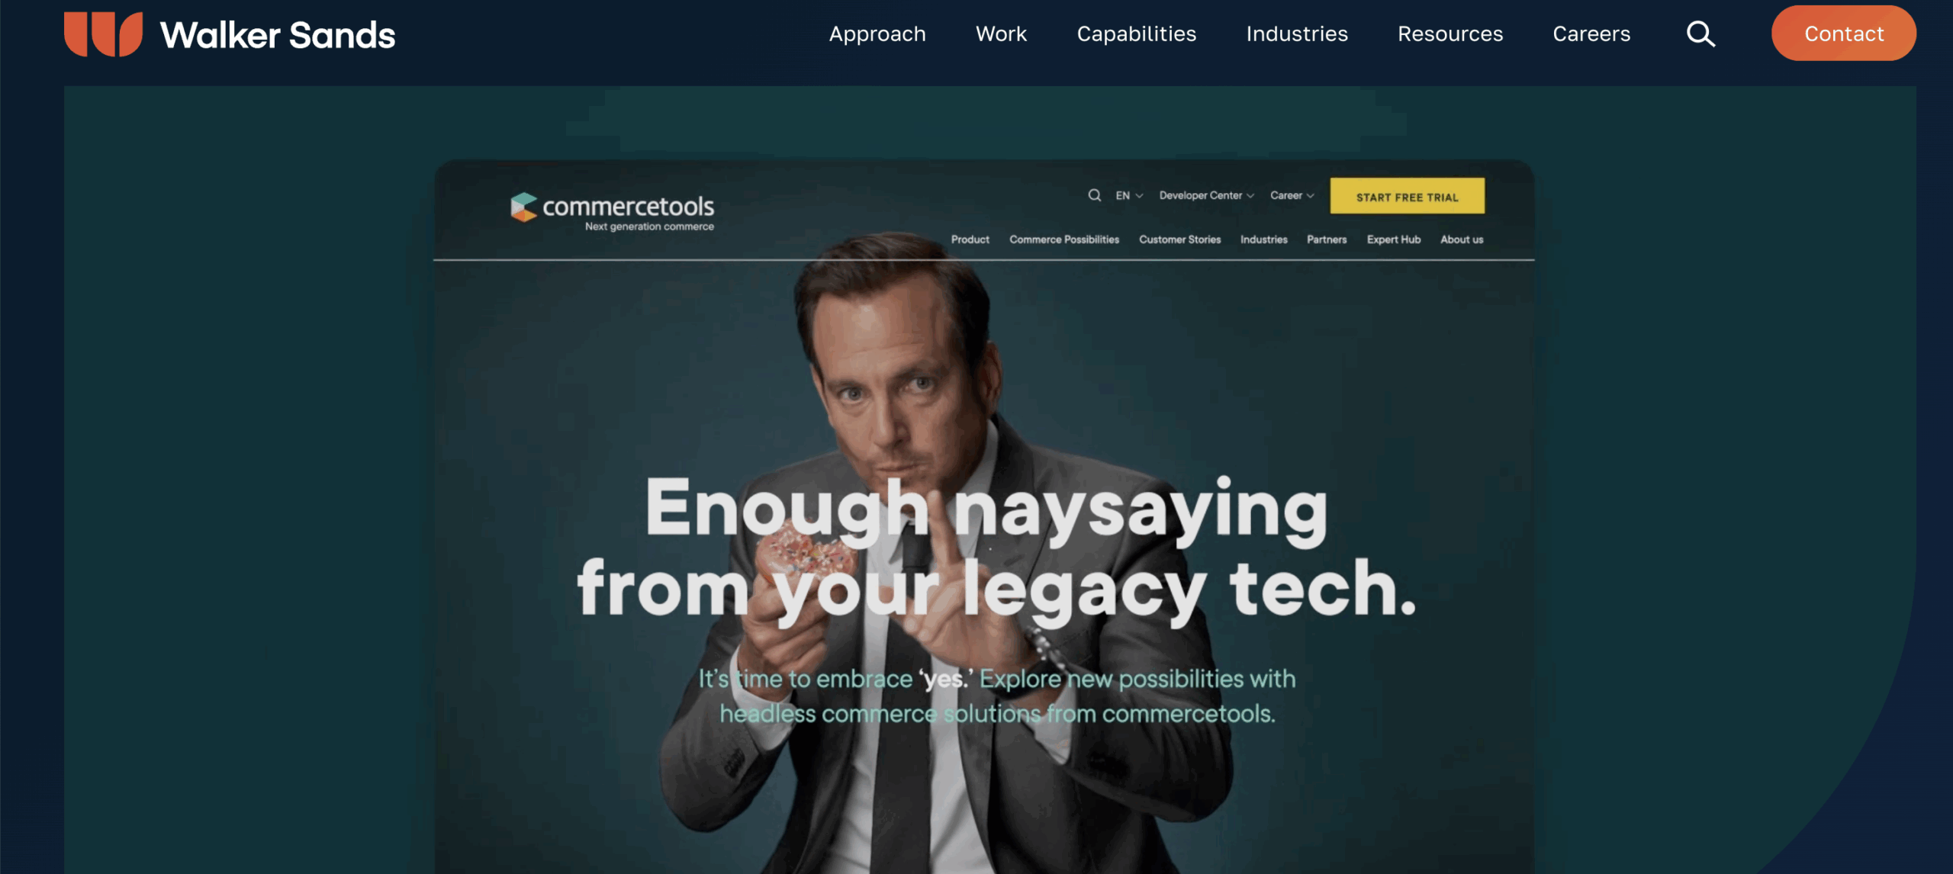Image resolution: width=1953 pixels, height=874 pixels.
Task: Click the commercetools search icon
Action: point(1094,195)
